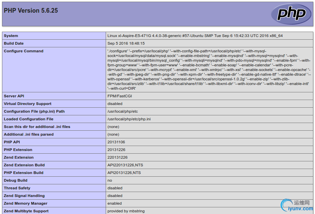Click the "disabled" value for Thread Safety
315x214 pixels.
click(115, 188)
